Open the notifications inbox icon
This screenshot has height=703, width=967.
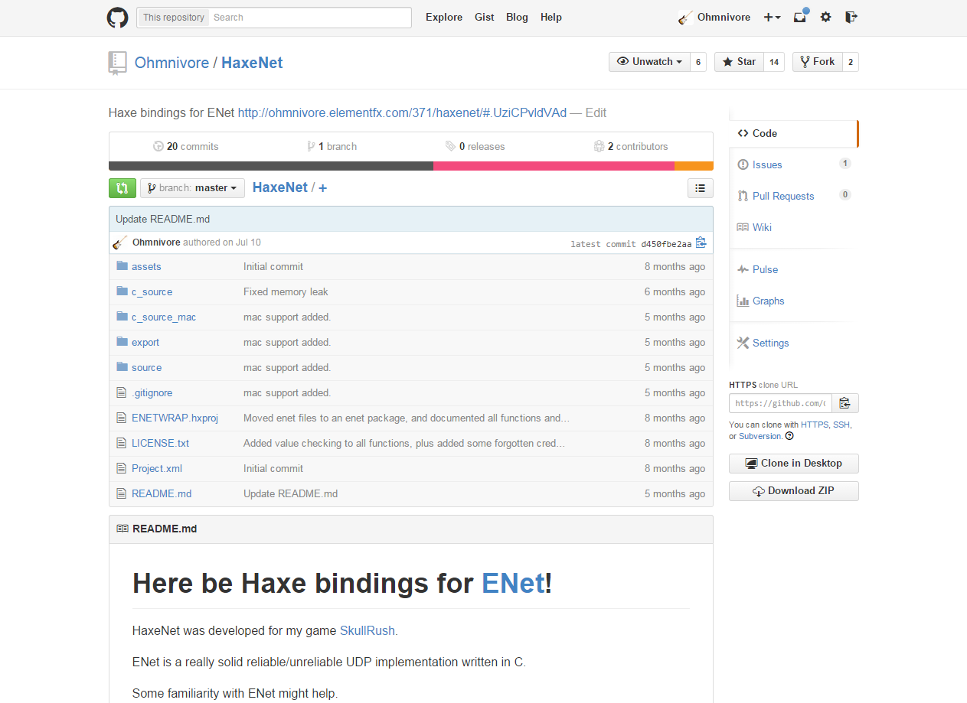[800, 16]
